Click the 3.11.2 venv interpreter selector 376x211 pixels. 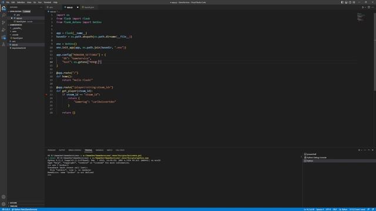coord(357,210)
